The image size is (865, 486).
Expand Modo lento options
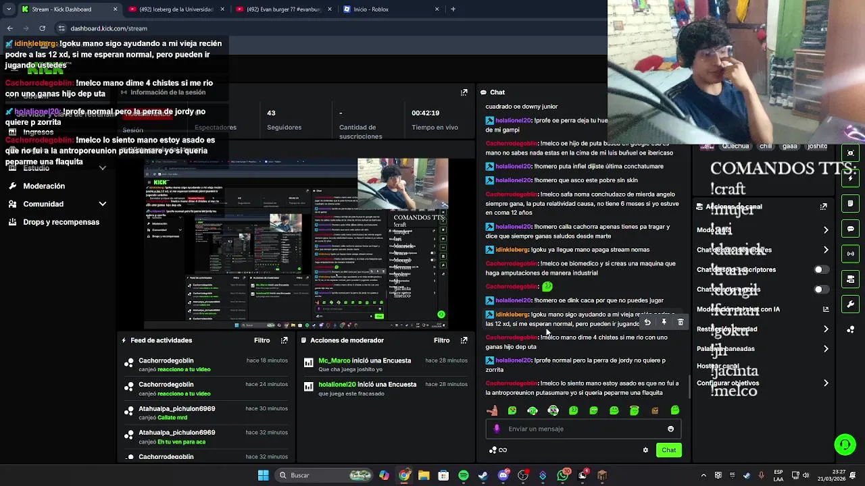825,230
